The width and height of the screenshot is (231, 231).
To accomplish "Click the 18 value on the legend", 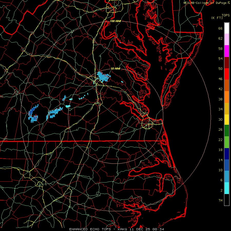I will 220,150.
